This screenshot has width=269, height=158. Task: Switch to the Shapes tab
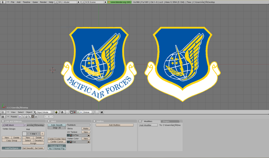166,121
